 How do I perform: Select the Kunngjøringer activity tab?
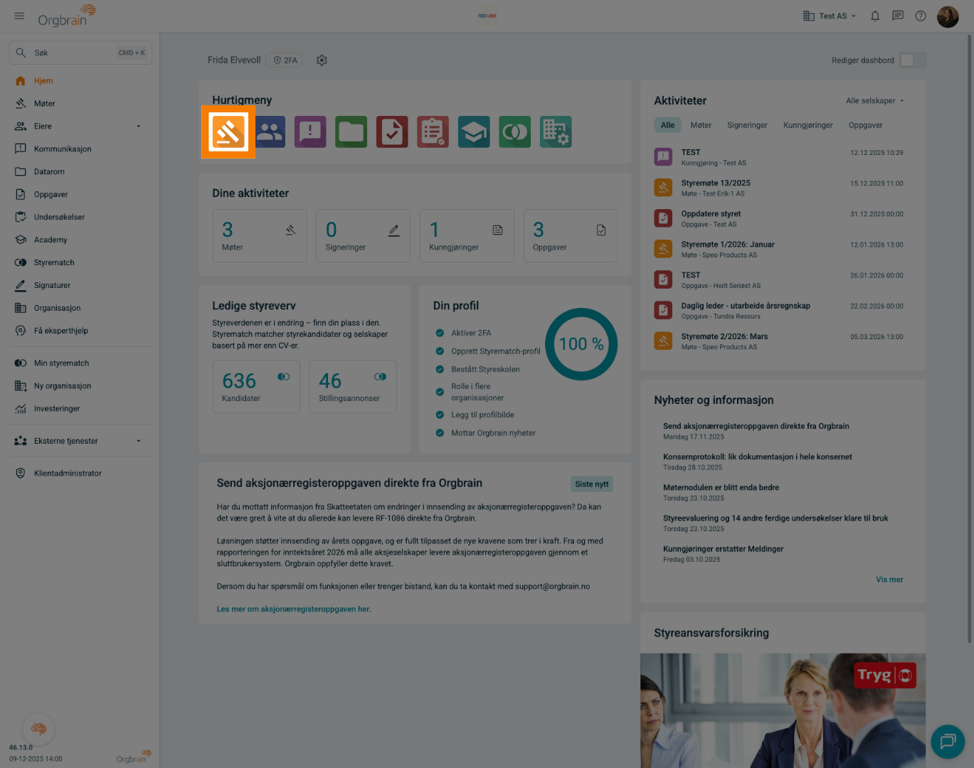point(808,125)
